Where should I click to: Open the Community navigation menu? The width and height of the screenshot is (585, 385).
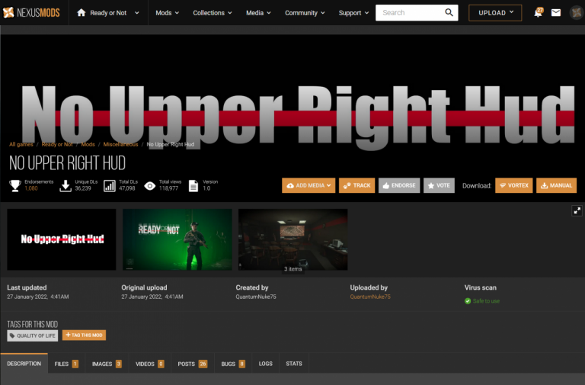click(305, 13)
